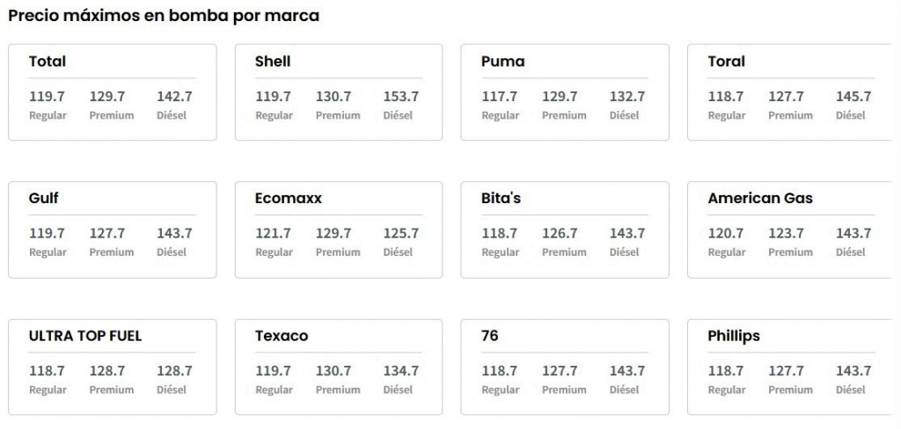Click Bita's premium price 126.7
The height and width of the screenshot is (429, 901).
pos(560,234)
